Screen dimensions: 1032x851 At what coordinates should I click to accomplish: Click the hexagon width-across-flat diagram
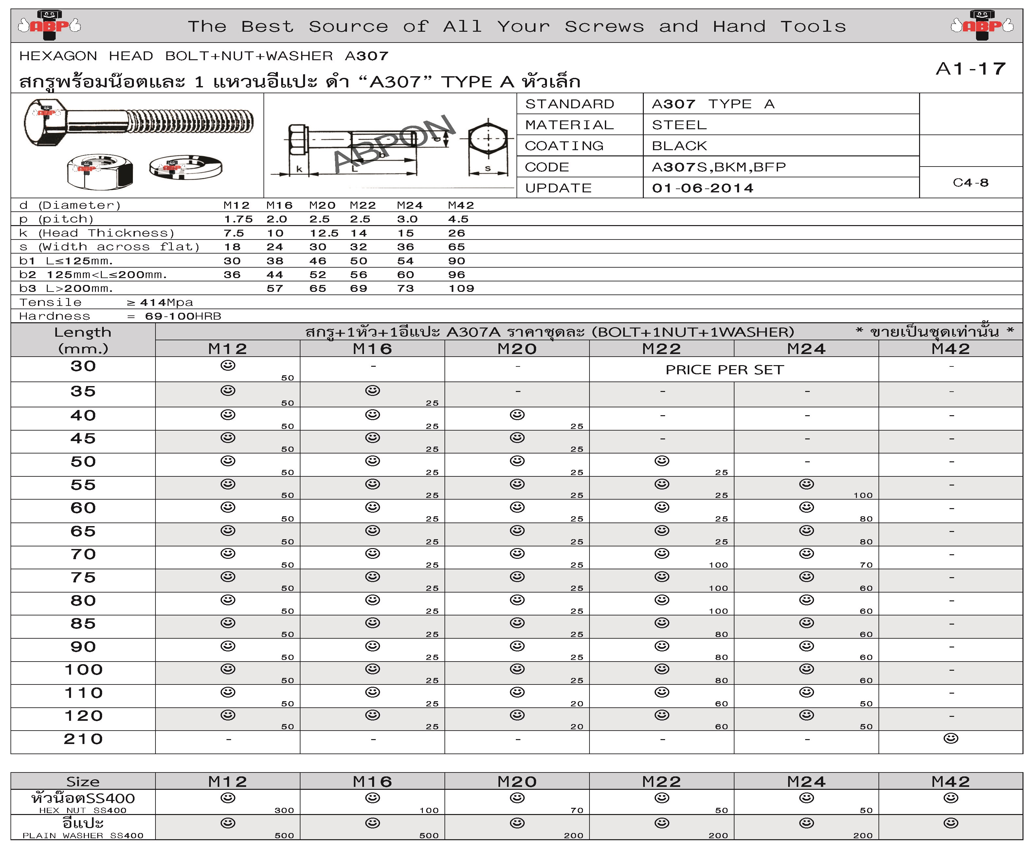click(488, 146)
